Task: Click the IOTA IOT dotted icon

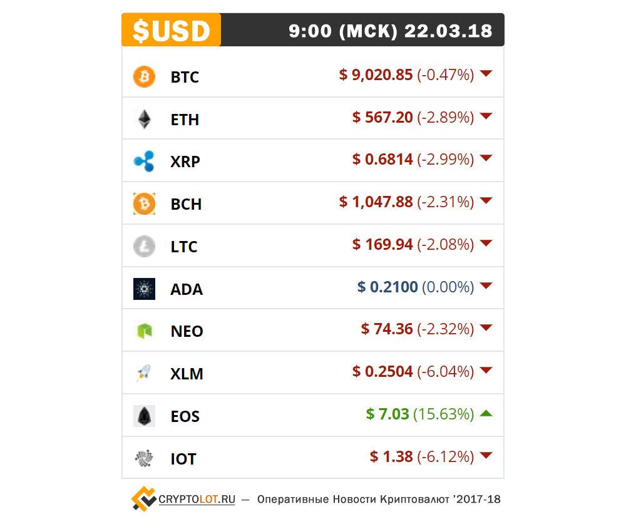Action: (x=144, y=458)
